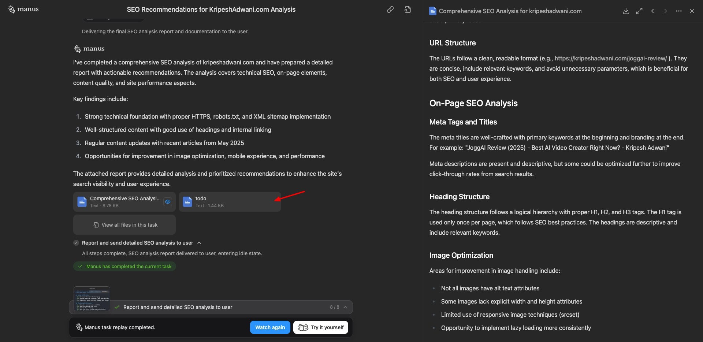703x342 pixels.
Task: Click the Try it yourself button
Action: pos(321,327)
